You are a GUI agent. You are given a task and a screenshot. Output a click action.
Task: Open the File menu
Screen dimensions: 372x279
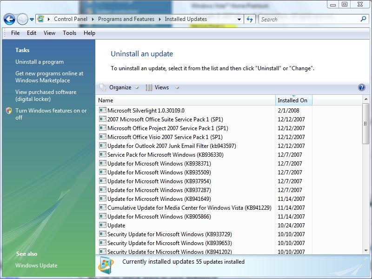[15, 33]
